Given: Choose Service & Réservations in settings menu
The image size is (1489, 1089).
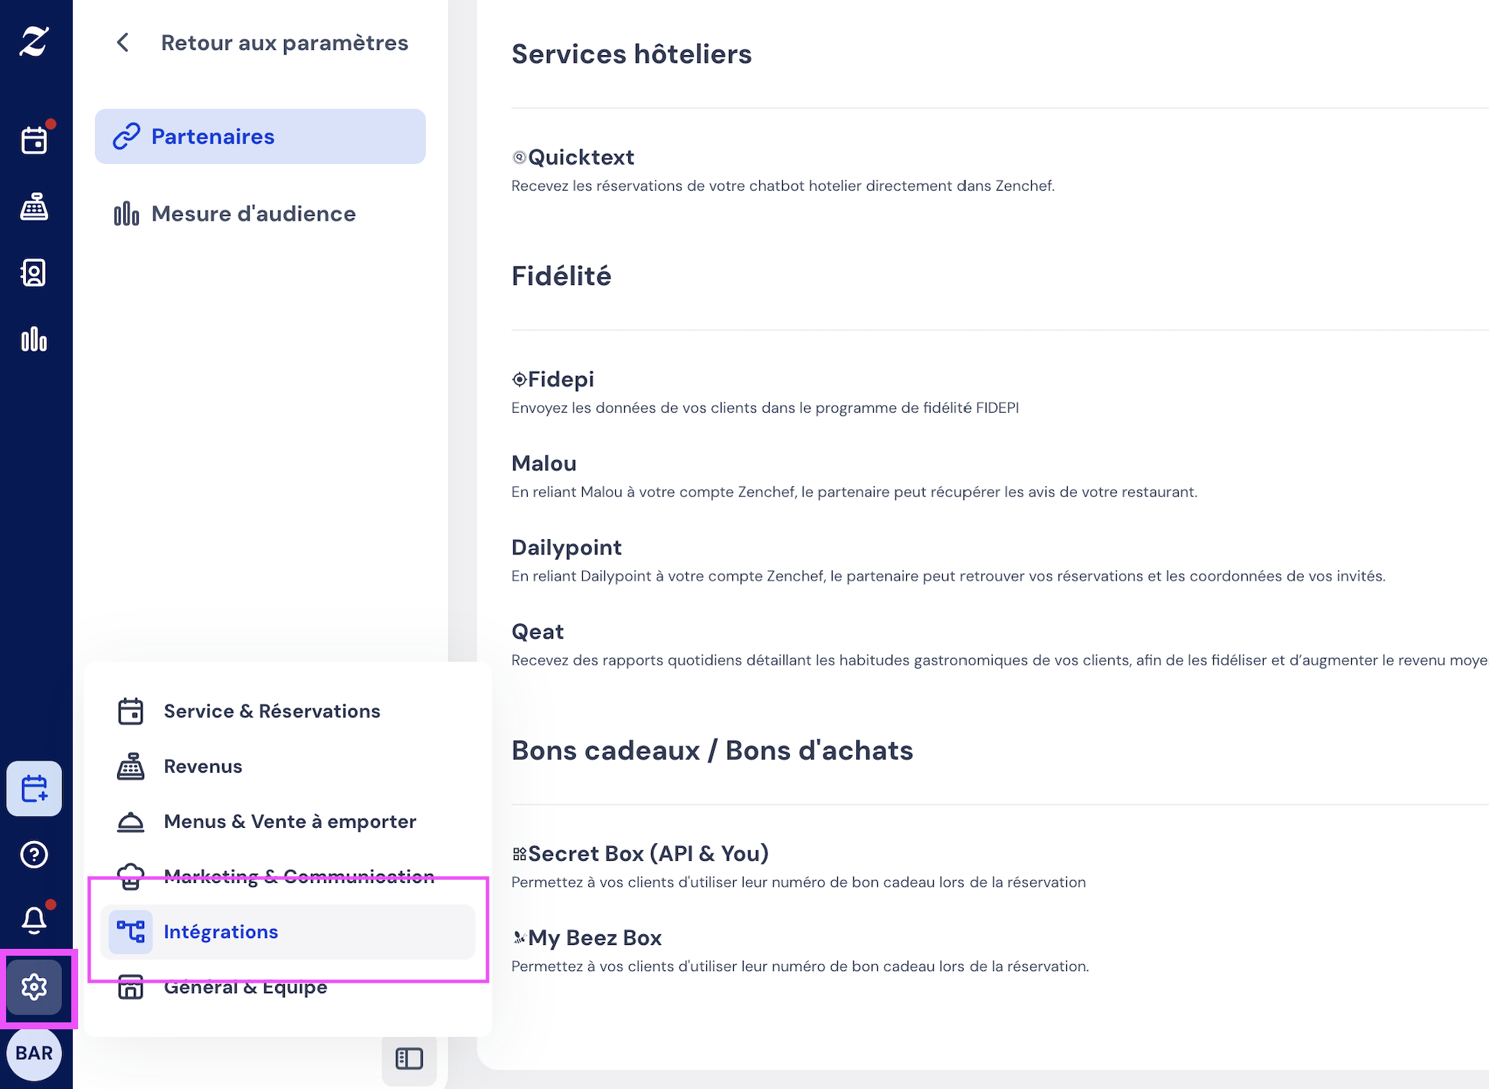Looking at the screenshot, I should [x=288, y=711].
